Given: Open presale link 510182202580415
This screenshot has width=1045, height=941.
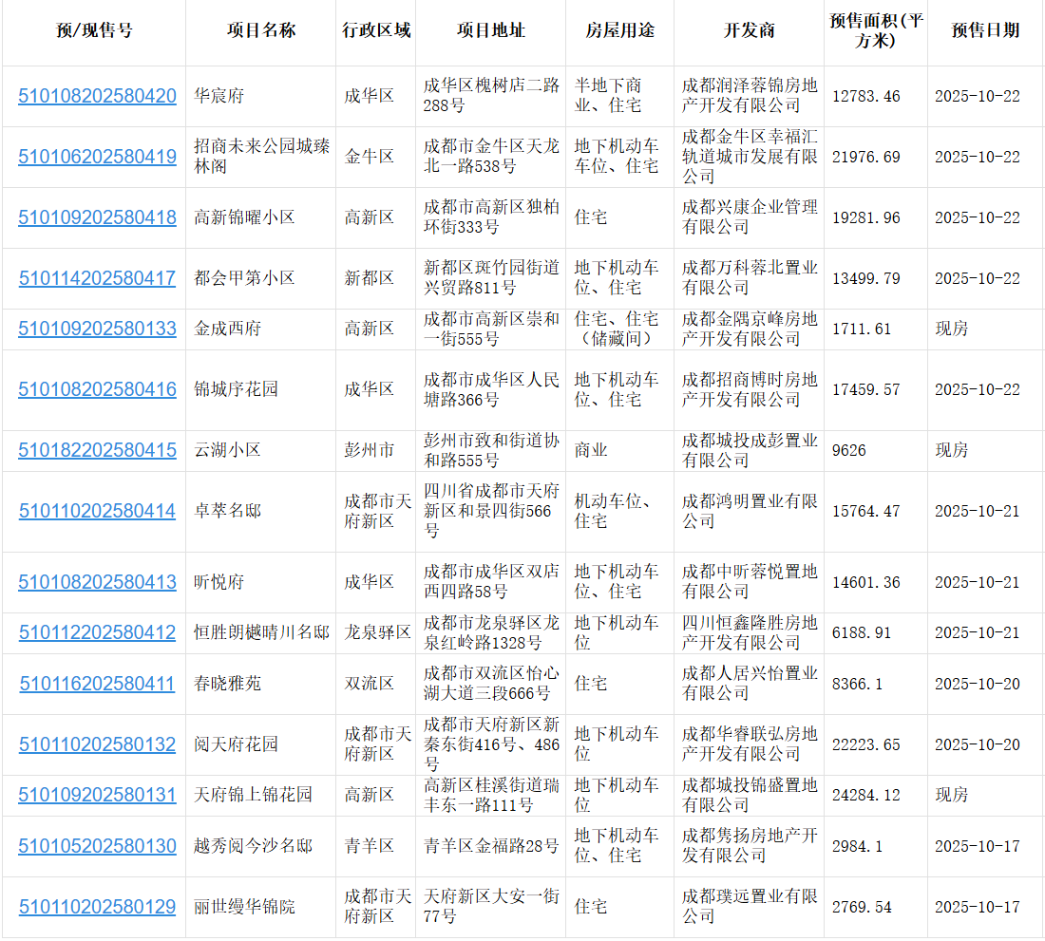Looking at the screenshot, I should point(97,450).
